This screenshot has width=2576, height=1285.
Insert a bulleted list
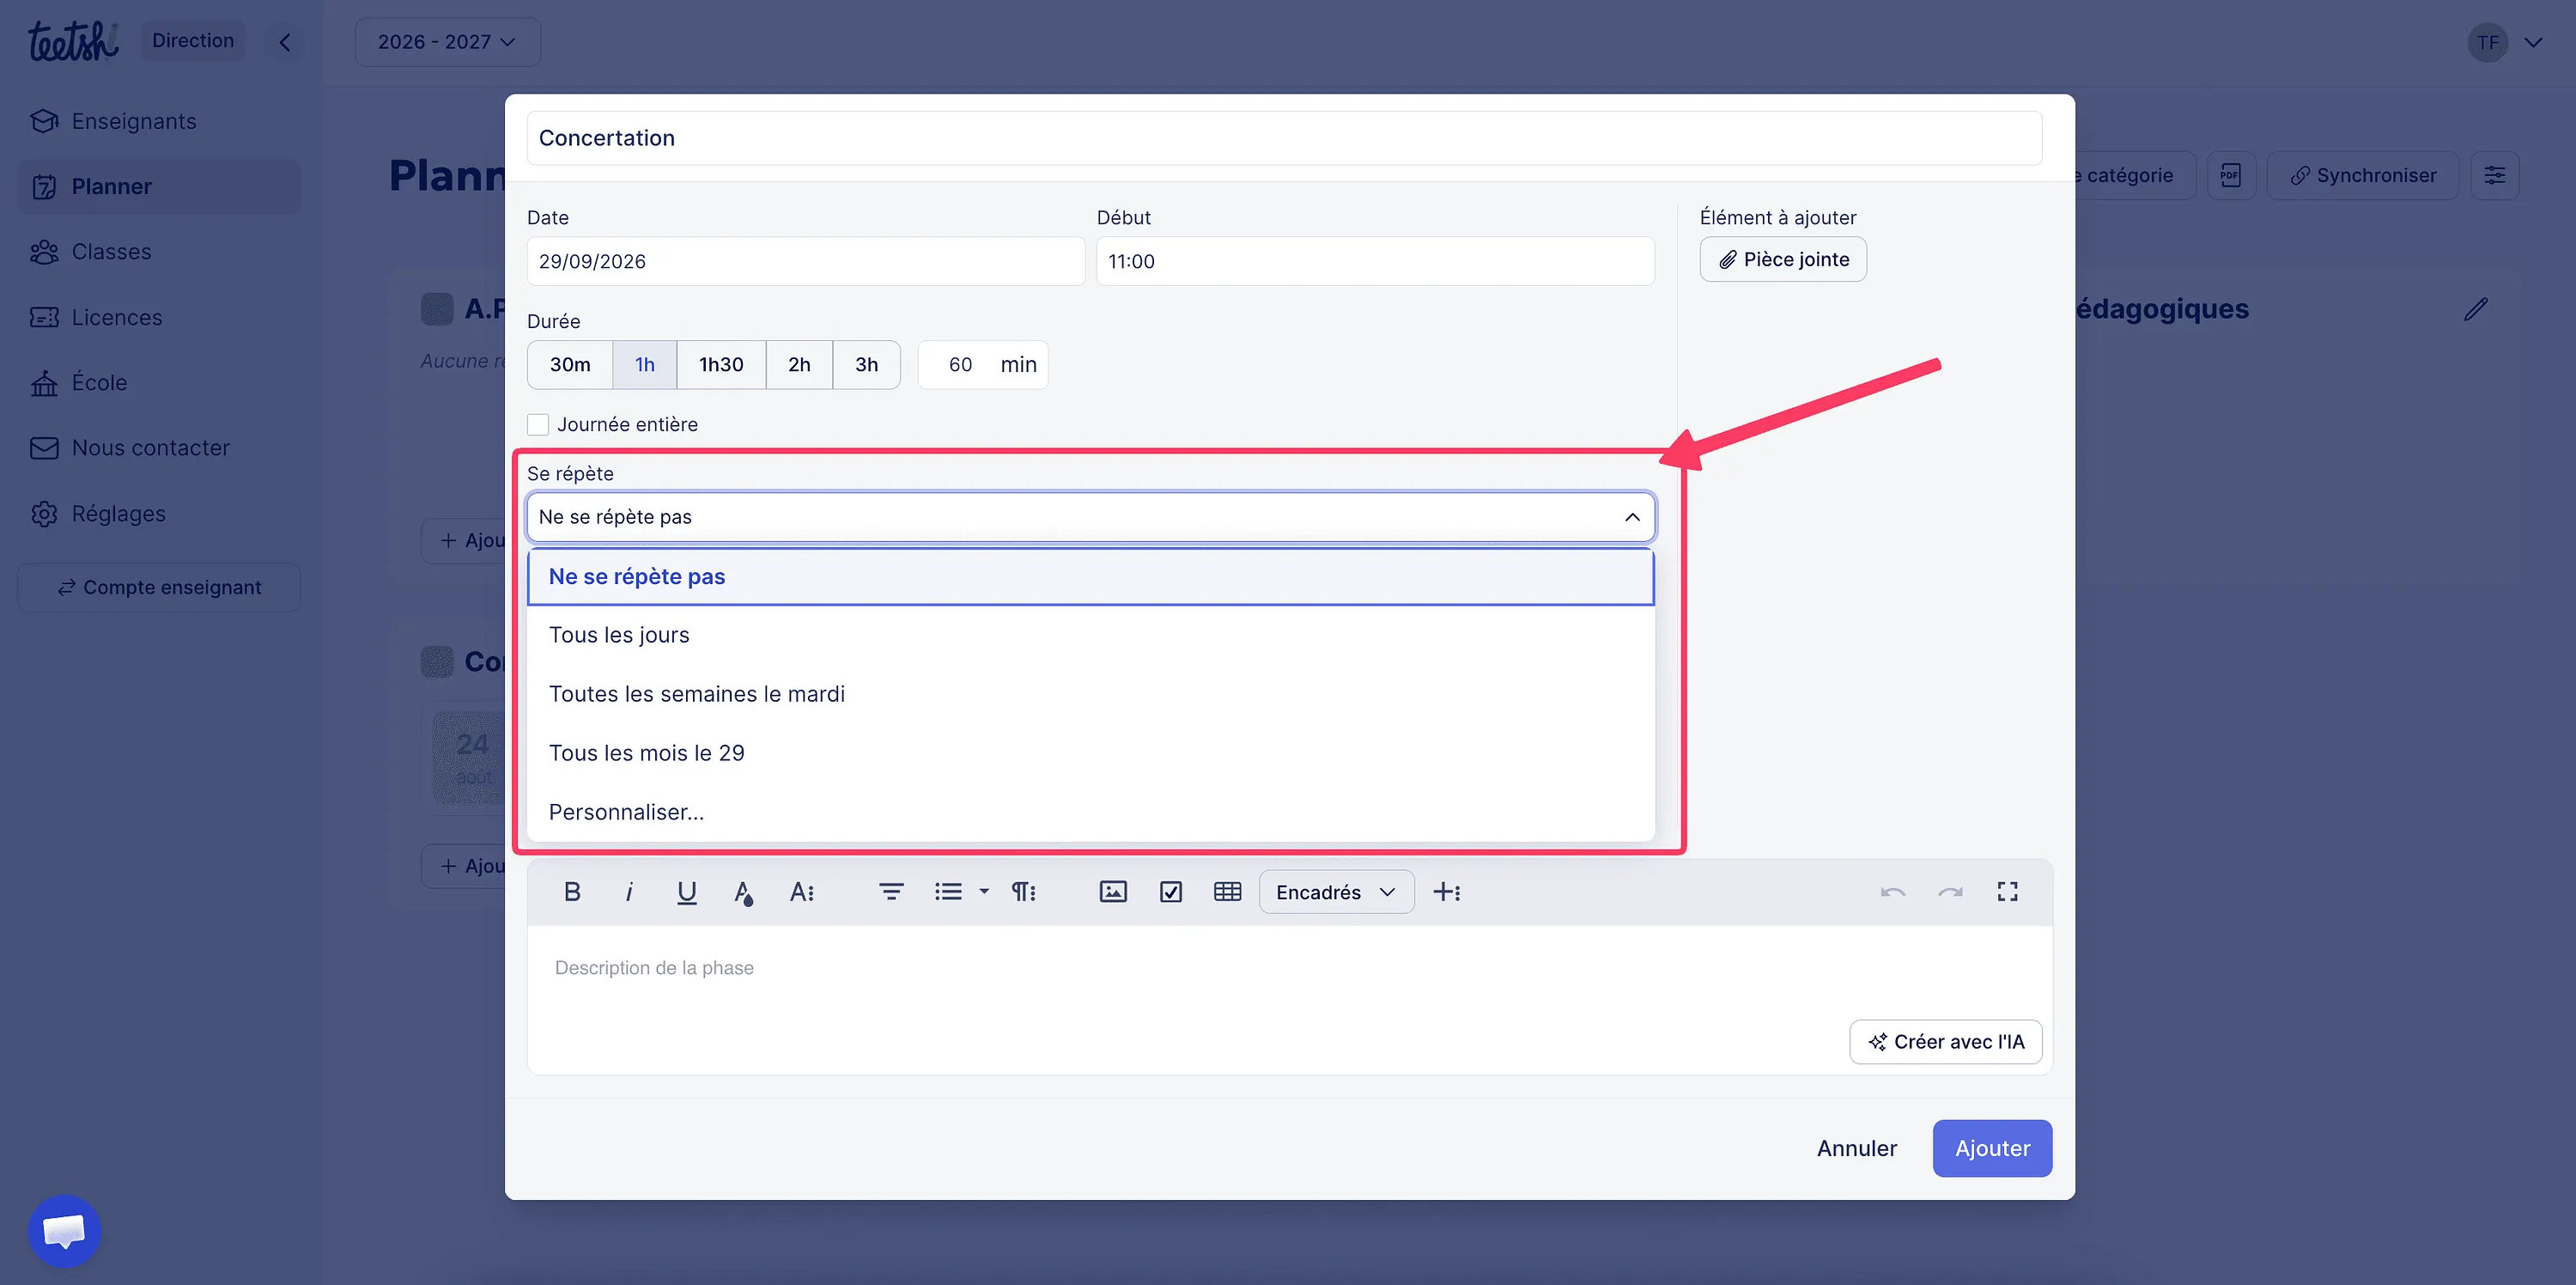click(x=948, y=892)
